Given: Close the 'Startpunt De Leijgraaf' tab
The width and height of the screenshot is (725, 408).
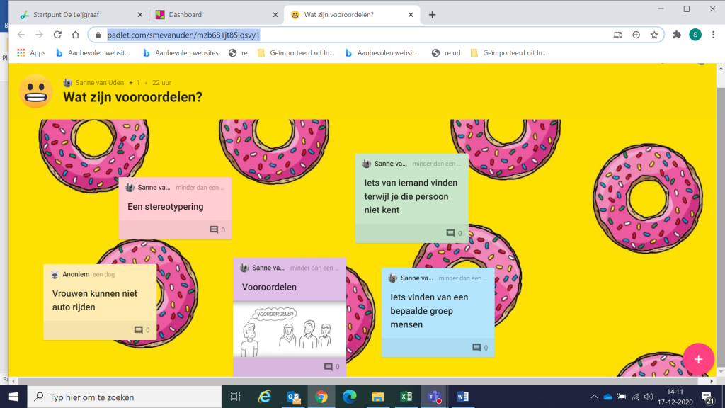Looking at the screenshot, I should (x=140, y=15).
